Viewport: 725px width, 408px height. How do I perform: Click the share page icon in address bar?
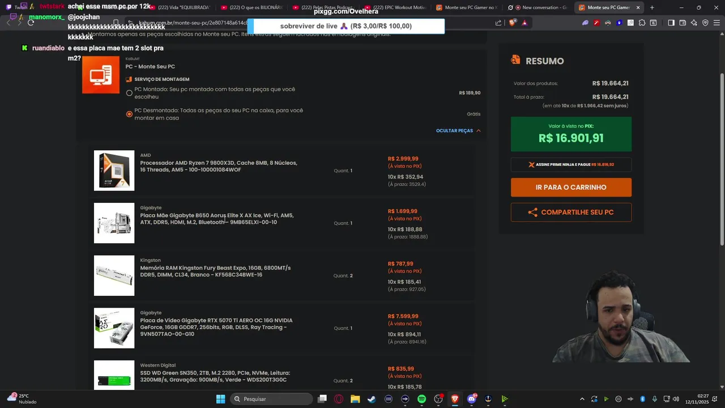[x=498, y=23]
